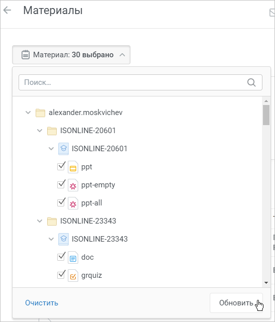
Task: Collapse the alexander.moskvichev folder tree
Action: point(28,113)
